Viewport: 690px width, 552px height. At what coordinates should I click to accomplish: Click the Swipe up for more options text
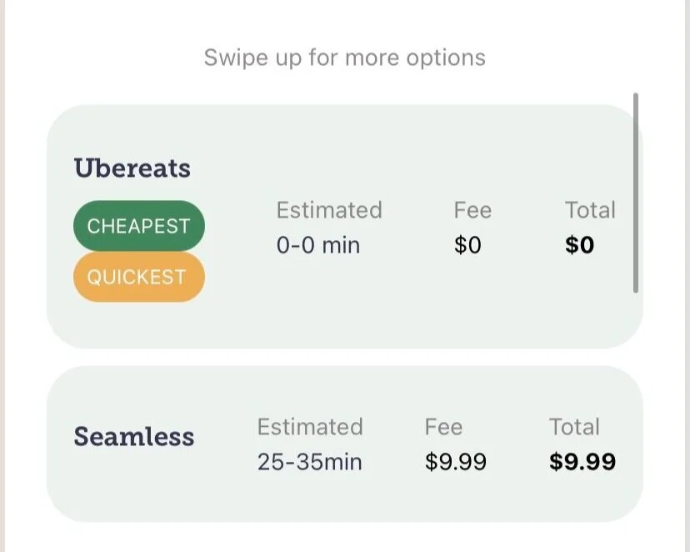pos(344,58)
